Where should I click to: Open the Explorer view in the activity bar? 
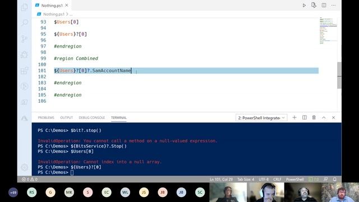click(24, 7)
